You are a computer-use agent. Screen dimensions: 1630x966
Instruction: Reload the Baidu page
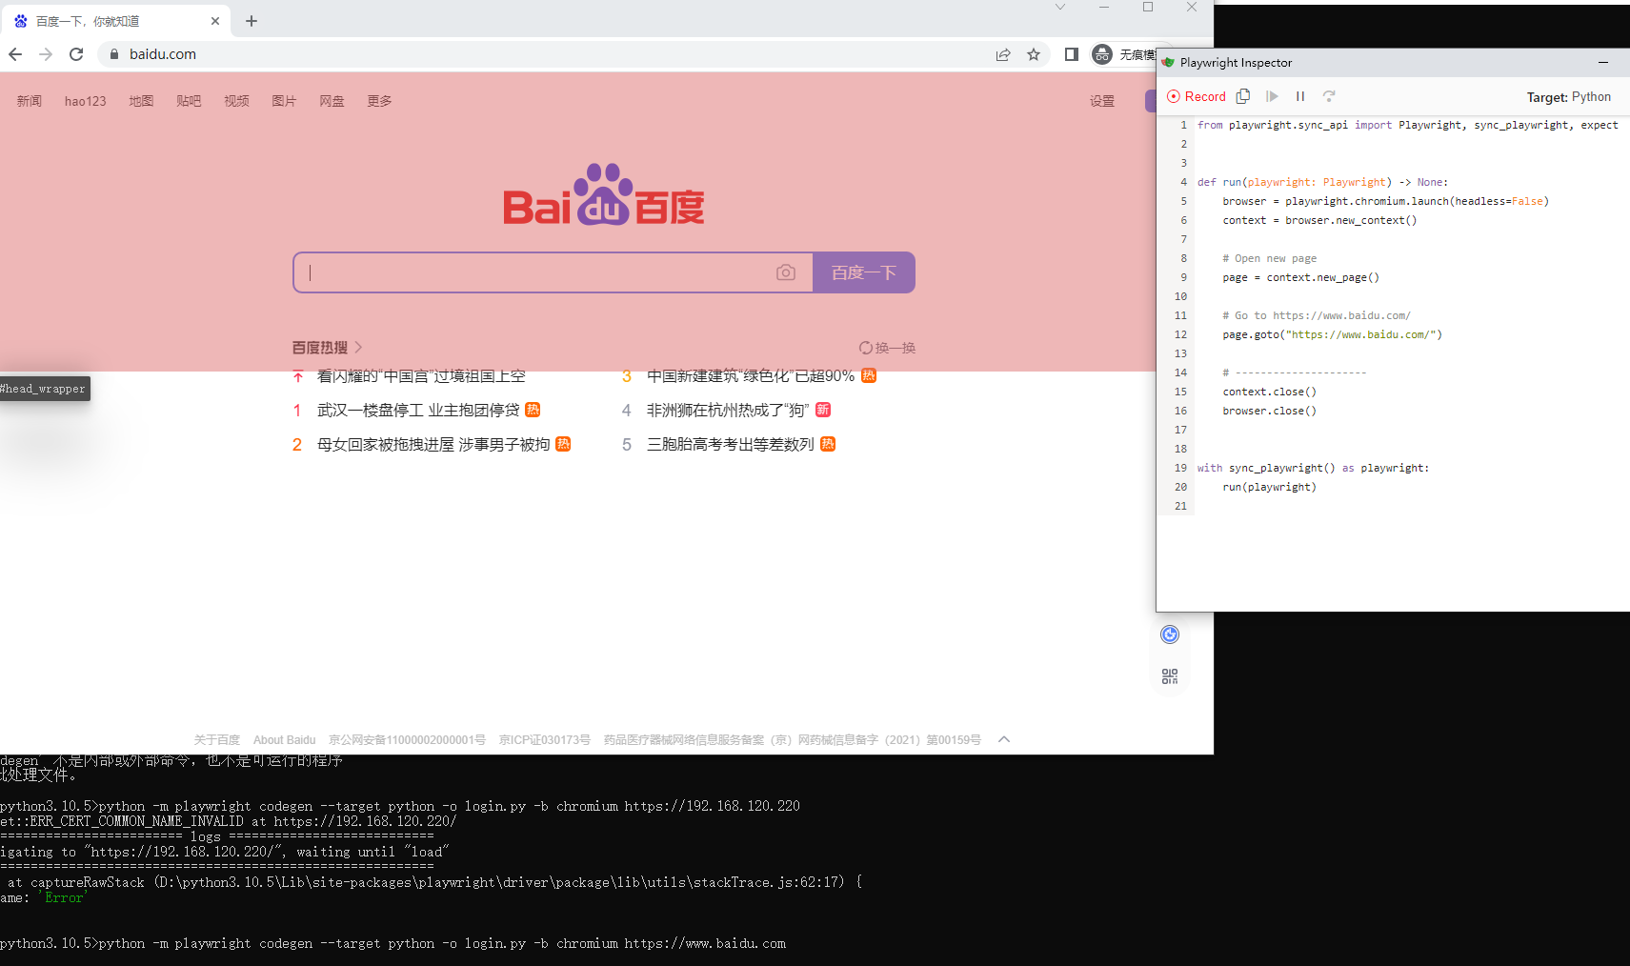tap(76, 54)
